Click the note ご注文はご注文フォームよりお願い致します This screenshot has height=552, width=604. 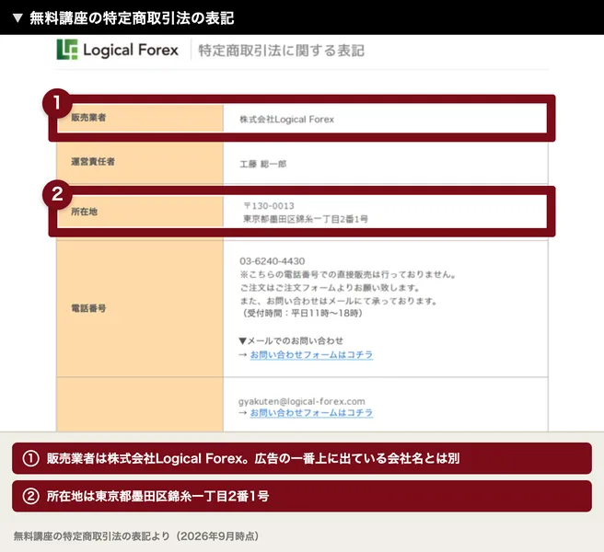[x=330, y=288]
